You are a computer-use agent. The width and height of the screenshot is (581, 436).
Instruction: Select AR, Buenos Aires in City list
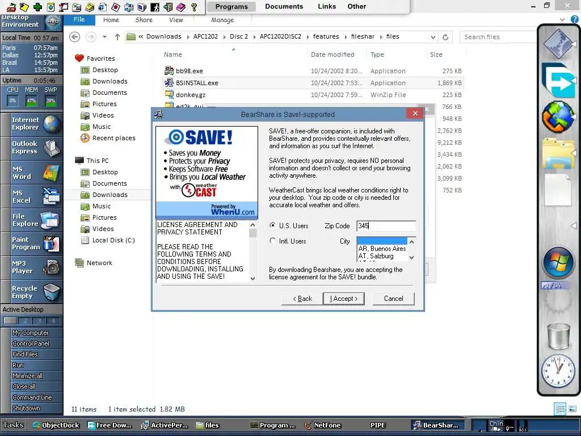click(x=382, y=249)
